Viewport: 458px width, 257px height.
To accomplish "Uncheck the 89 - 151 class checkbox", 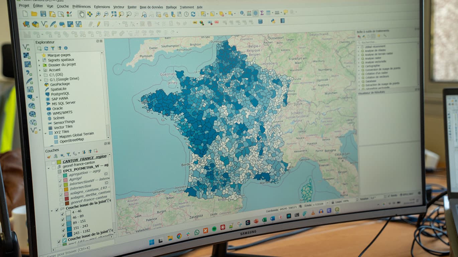I will click(63, 225).
